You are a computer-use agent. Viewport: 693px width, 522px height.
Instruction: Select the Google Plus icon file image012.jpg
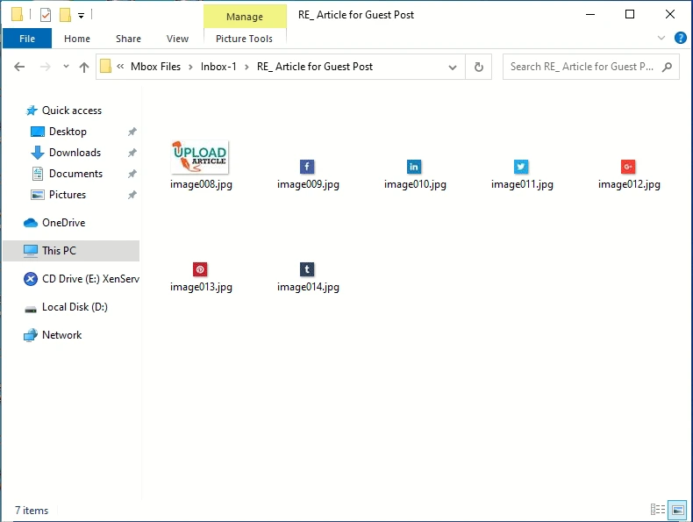[x=628, y=167]
